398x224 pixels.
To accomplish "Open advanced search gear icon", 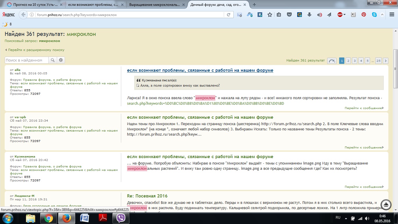I will pos(61,60).
